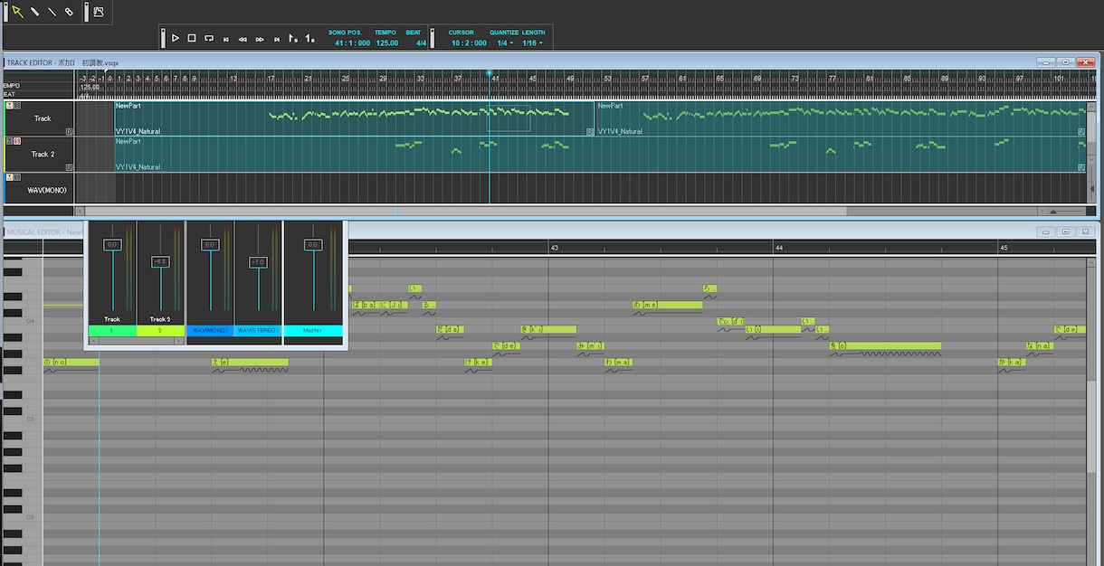Viewport: 1104px width, 566px height.
Task: Click Track 2 volume fader at -6.5
Action: point(160,262)
